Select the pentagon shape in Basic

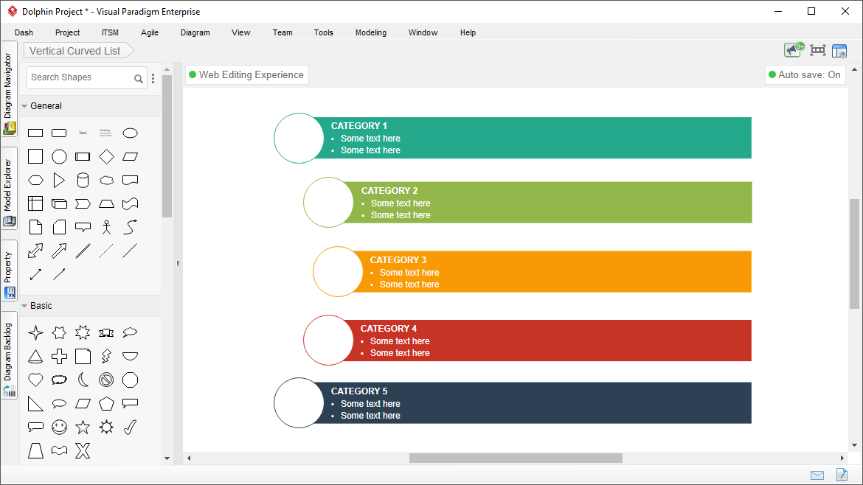click(106, 404)
